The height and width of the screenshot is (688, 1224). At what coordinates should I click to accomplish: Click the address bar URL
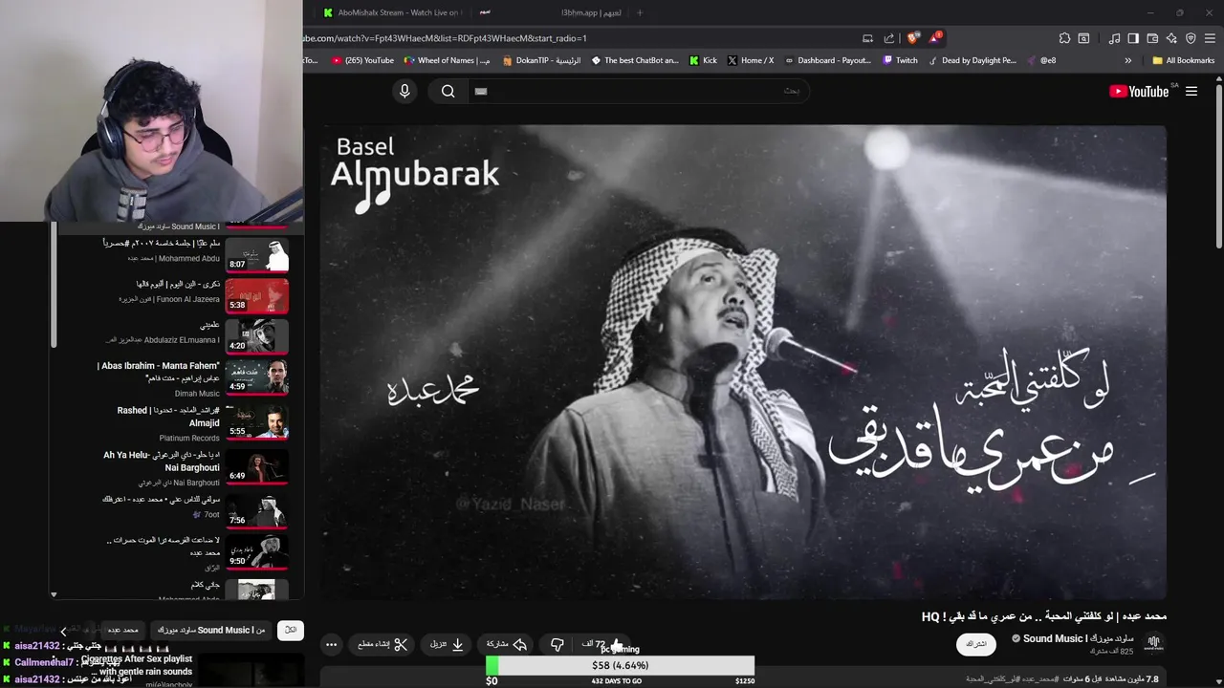pyautogui.click(x=445, y=38)
